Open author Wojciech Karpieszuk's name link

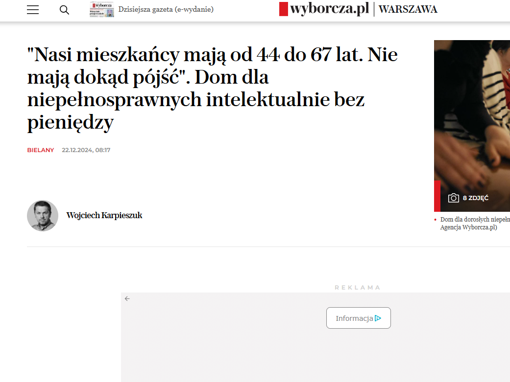(x=104, y=215)
